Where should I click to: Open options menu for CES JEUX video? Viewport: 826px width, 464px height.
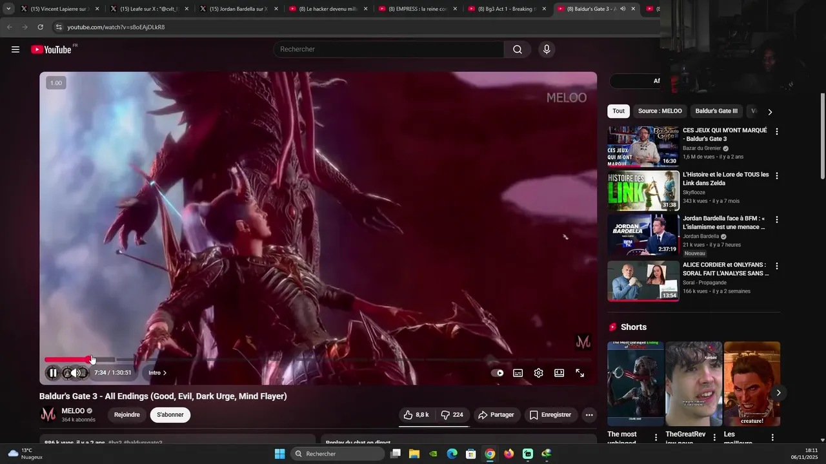(x=777, y=131)
